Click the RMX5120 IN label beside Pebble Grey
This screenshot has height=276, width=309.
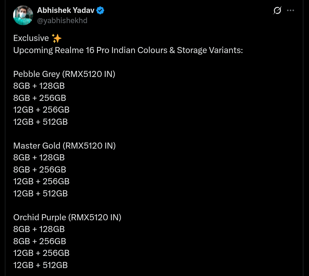[89, 74]
